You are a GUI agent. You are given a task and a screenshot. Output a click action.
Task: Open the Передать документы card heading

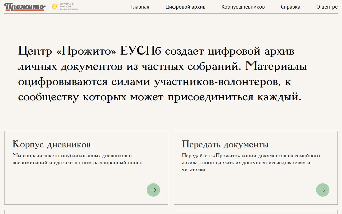(x=225, y=144)
